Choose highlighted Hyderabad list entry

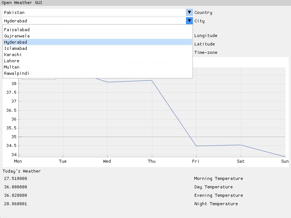coord(98,42)
